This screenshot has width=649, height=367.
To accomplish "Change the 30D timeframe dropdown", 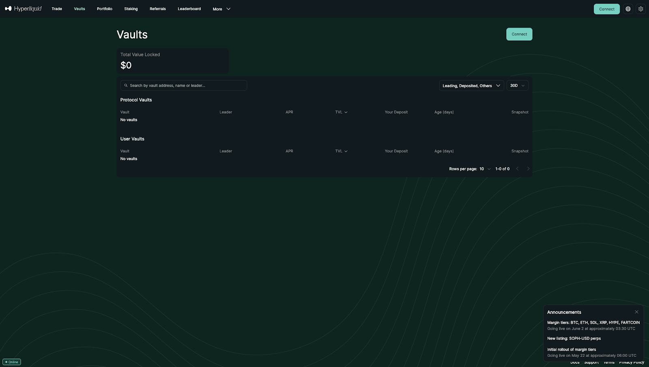I will pyautogui.click(x=517, y=85).
